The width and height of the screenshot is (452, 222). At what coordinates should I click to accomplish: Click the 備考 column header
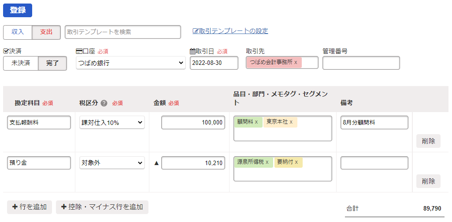(346, 103)
